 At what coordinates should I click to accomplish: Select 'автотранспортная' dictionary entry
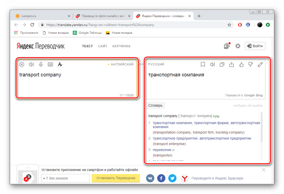pos(245,123)
